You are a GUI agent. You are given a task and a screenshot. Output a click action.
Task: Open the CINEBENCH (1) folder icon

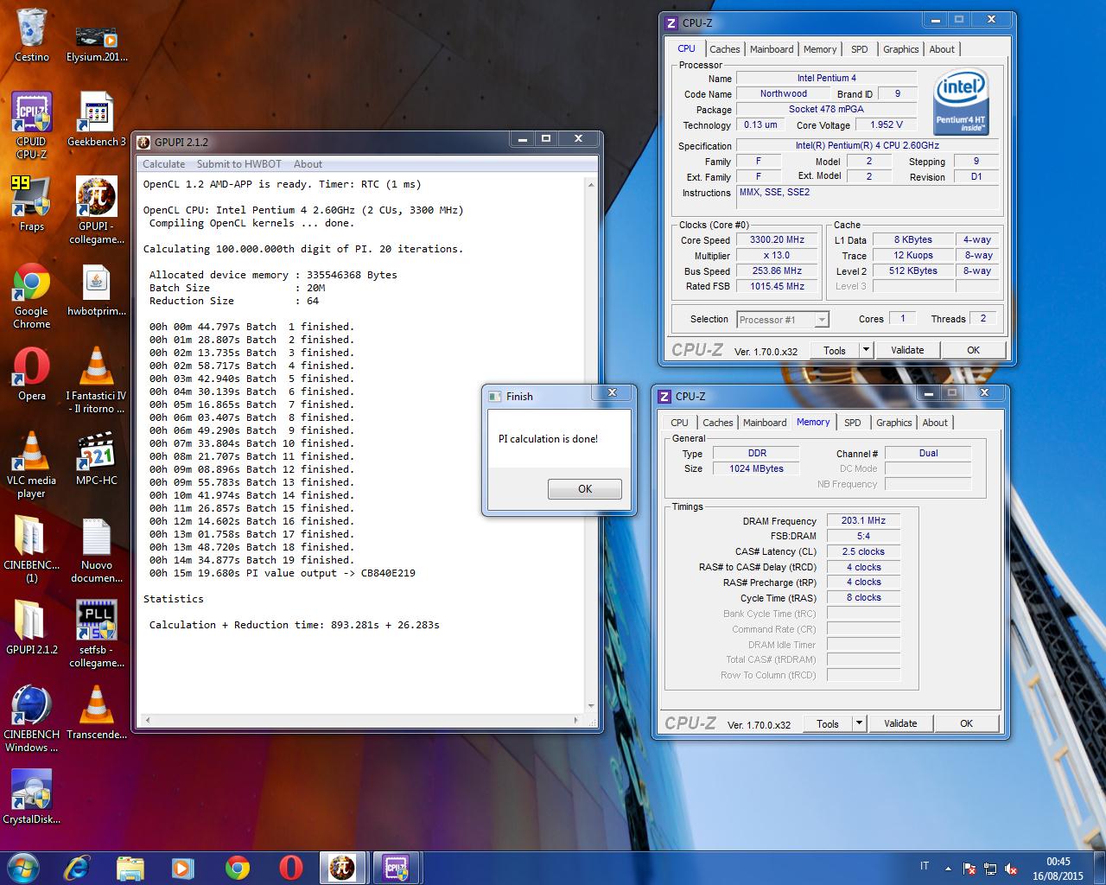click(32, 549)
